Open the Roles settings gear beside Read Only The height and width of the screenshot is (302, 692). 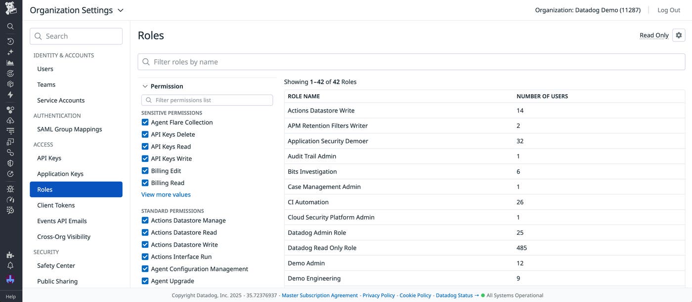click(679, 35)
